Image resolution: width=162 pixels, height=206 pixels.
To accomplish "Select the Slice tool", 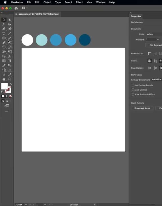I will [x=10, y=75].
